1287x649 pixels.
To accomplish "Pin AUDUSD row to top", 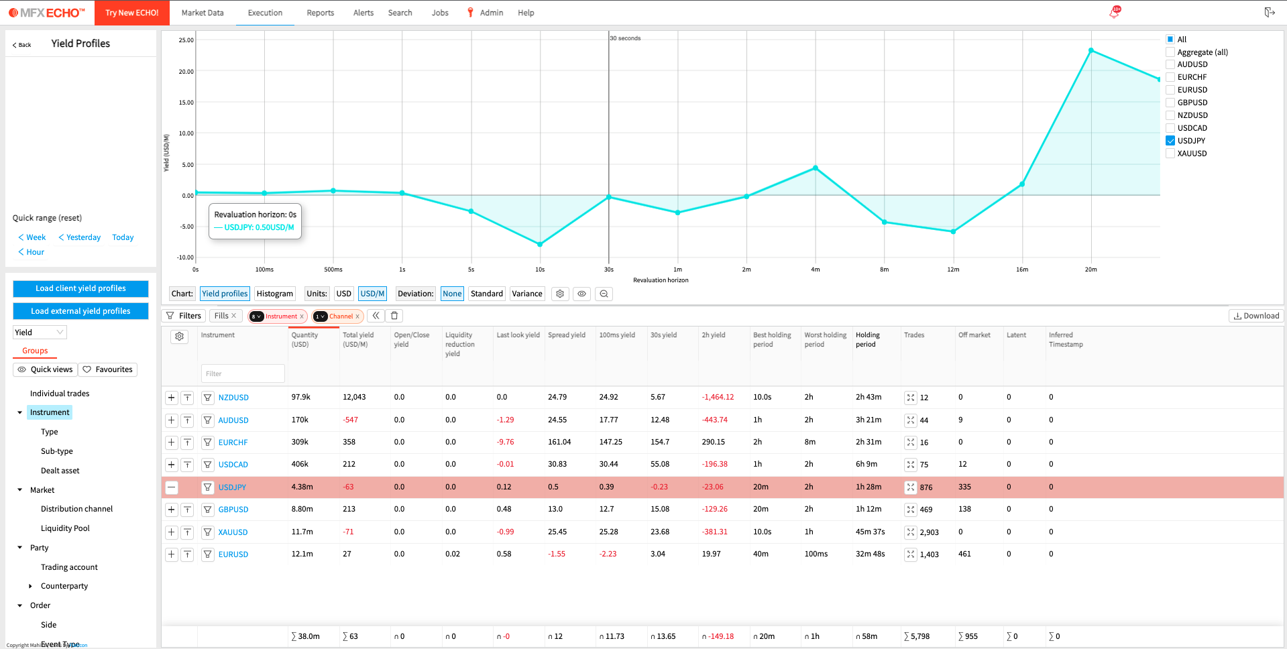I will 188,420.
